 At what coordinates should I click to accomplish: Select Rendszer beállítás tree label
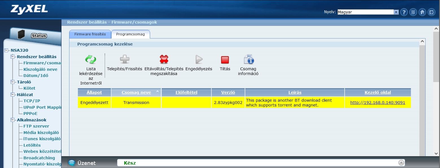37,57
